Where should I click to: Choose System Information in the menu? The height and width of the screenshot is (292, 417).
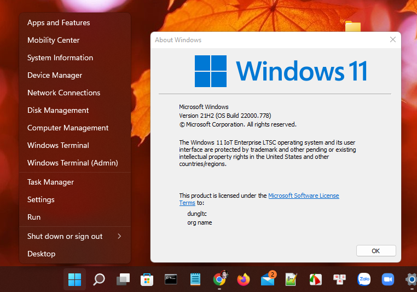tap(75, 58)
